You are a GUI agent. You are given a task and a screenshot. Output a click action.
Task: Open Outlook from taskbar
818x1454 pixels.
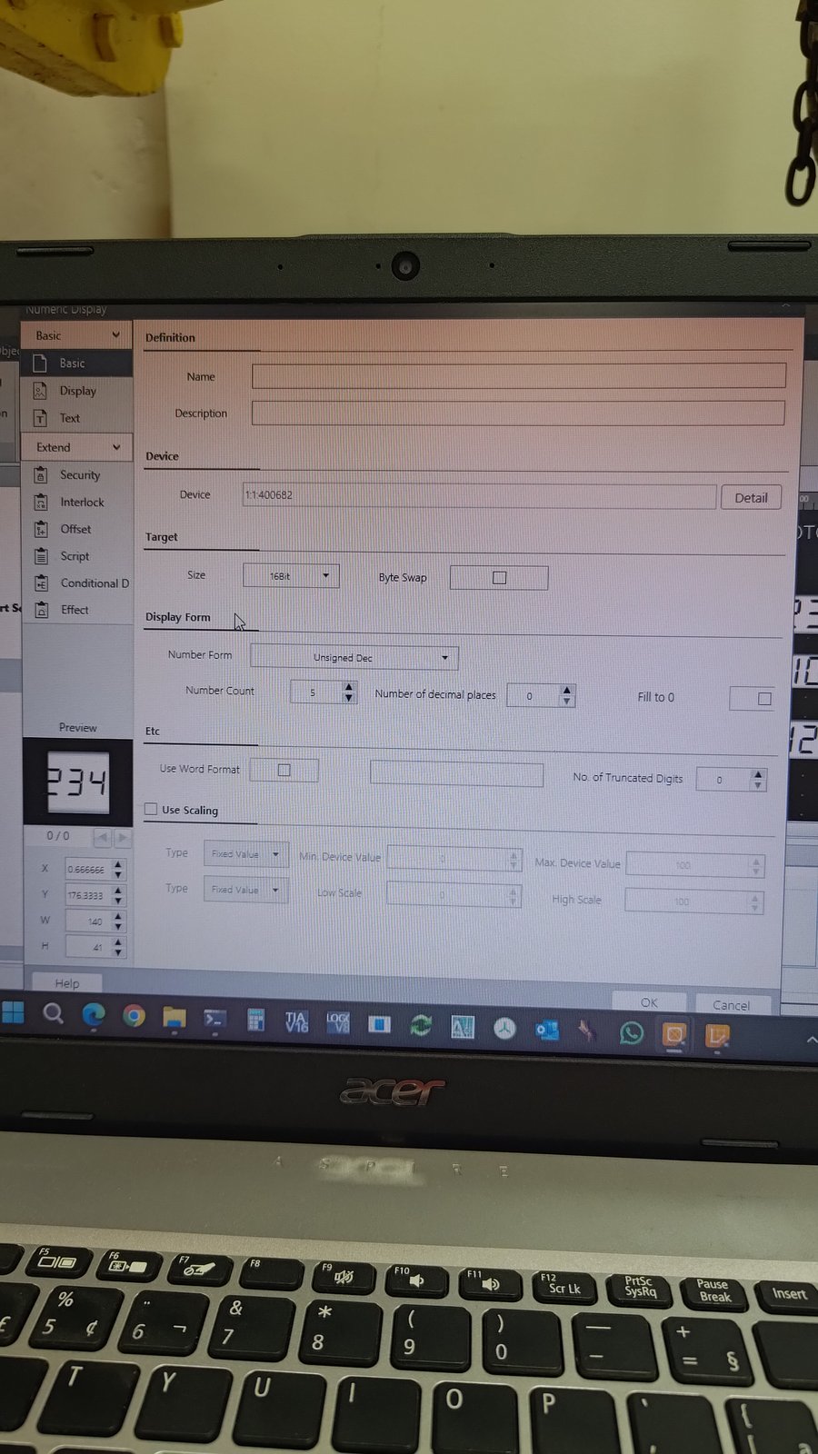click(x=547, y=1030)
